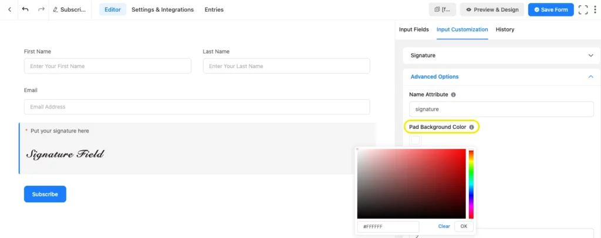This screenshot has width=601, height=238.
Task: Show Name Attribute info tooltip
Action: [454, 94]
